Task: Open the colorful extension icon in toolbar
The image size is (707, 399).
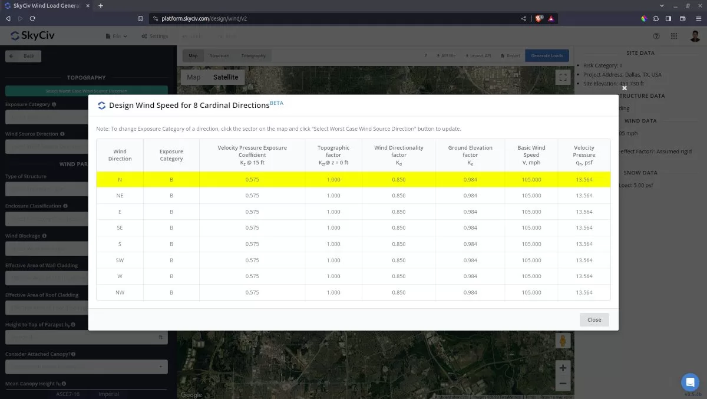Action: 644,18
